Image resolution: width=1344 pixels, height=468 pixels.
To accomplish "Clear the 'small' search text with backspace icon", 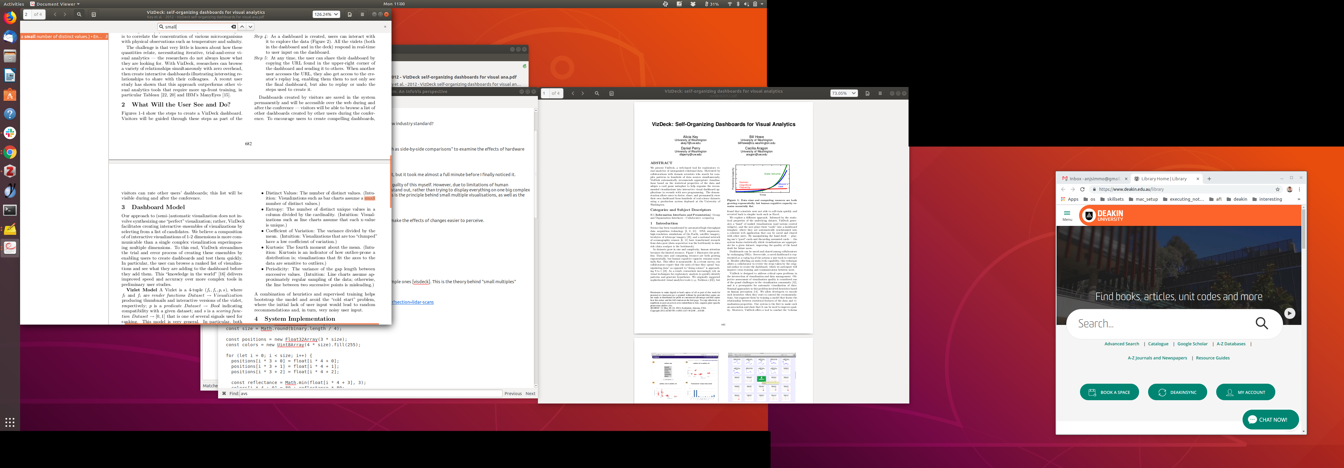I will tap(233, 27).
